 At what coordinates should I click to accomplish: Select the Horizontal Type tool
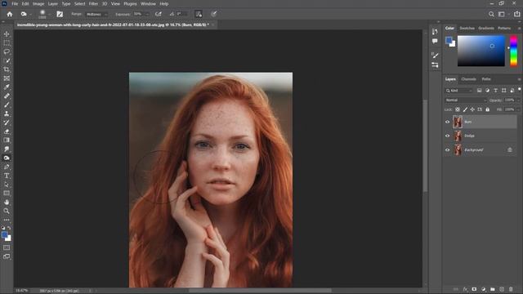7,176
